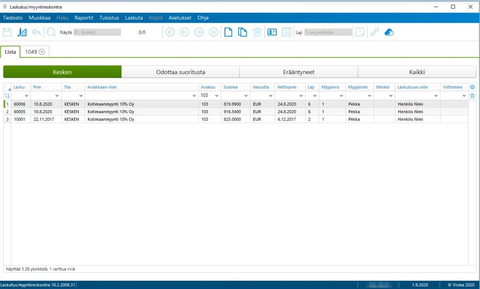
Task: Click the chain link toolbar icon
Action: click(x=374, y=32)
